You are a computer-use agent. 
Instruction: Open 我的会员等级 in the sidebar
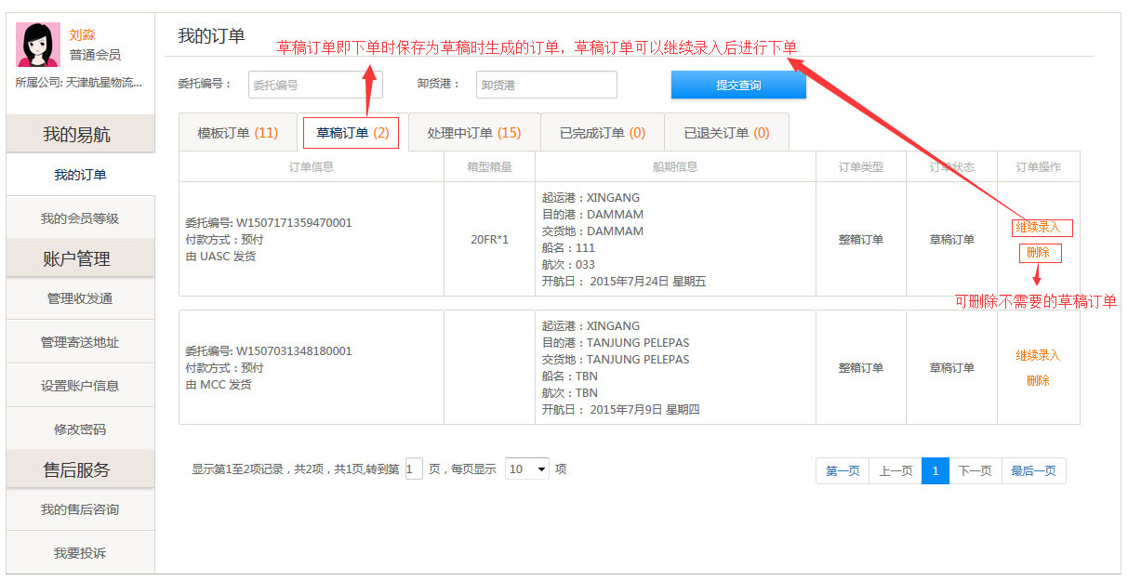(80, 218)
